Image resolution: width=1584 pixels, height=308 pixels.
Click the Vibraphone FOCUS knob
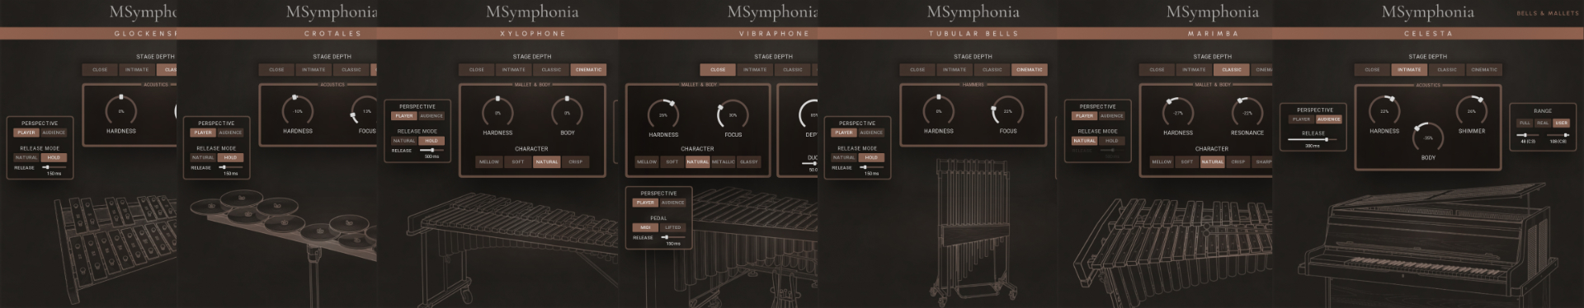[733, 114]
